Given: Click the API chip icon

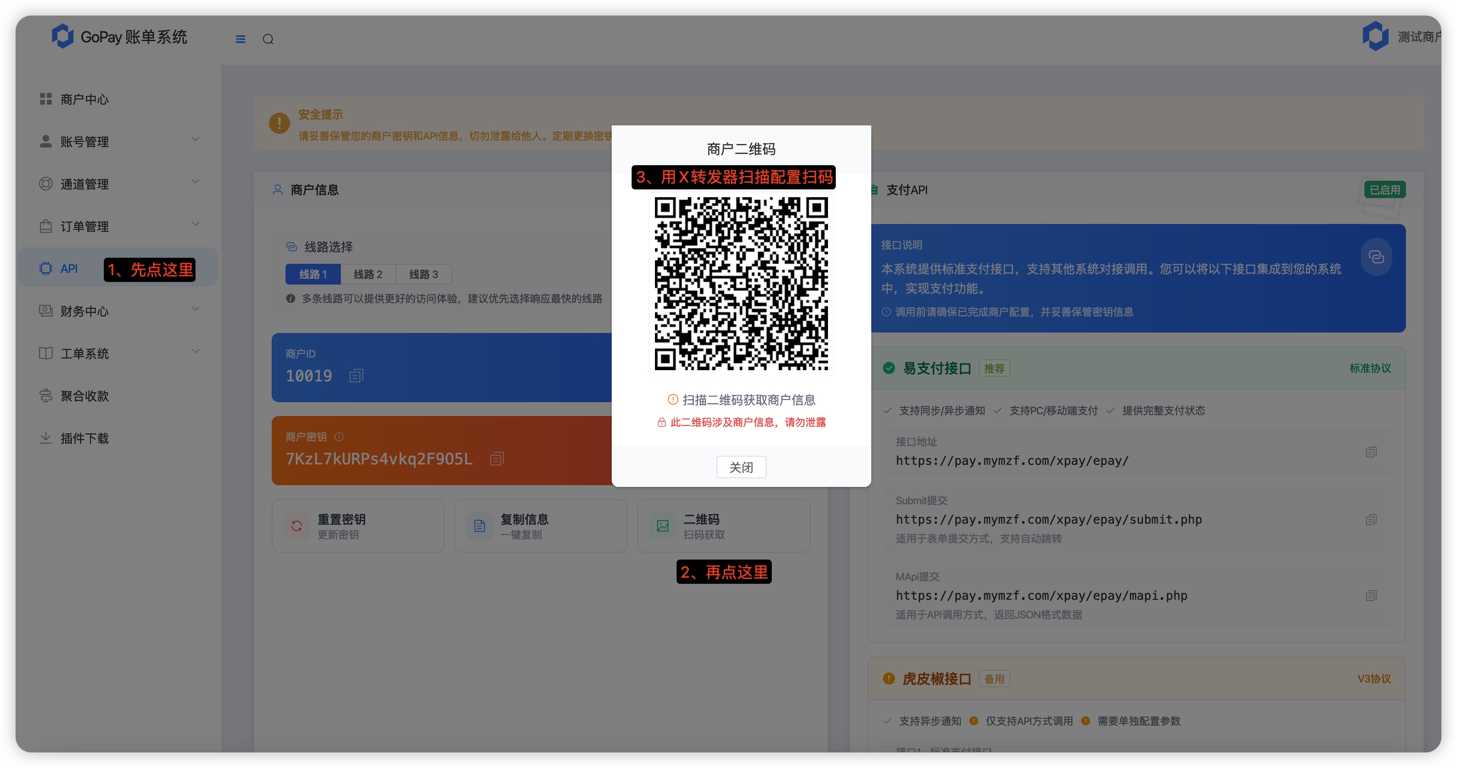Looking at the screenshot, I should (x=46, y=268).
